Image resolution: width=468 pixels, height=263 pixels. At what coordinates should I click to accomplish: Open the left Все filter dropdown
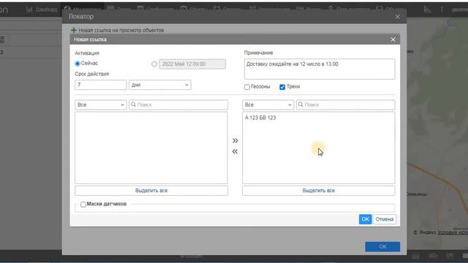click(x=101, y=104)
